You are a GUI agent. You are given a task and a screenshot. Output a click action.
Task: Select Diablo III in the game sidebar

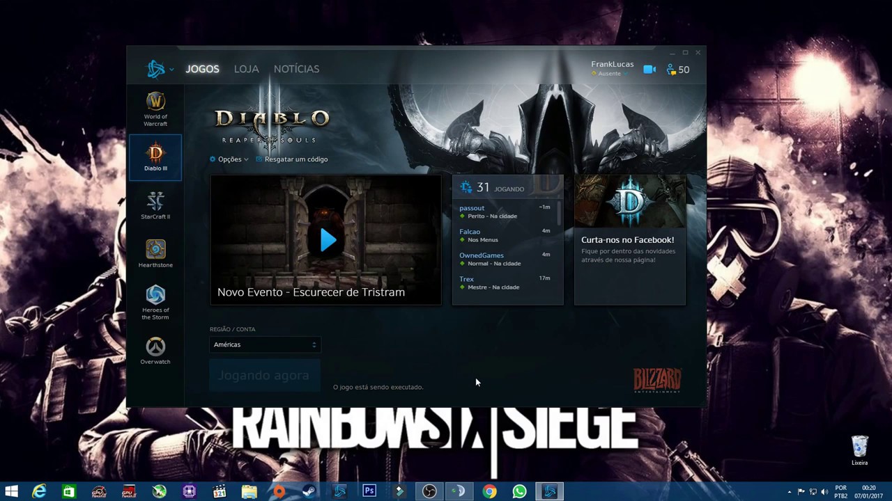(x=155, y=158)
